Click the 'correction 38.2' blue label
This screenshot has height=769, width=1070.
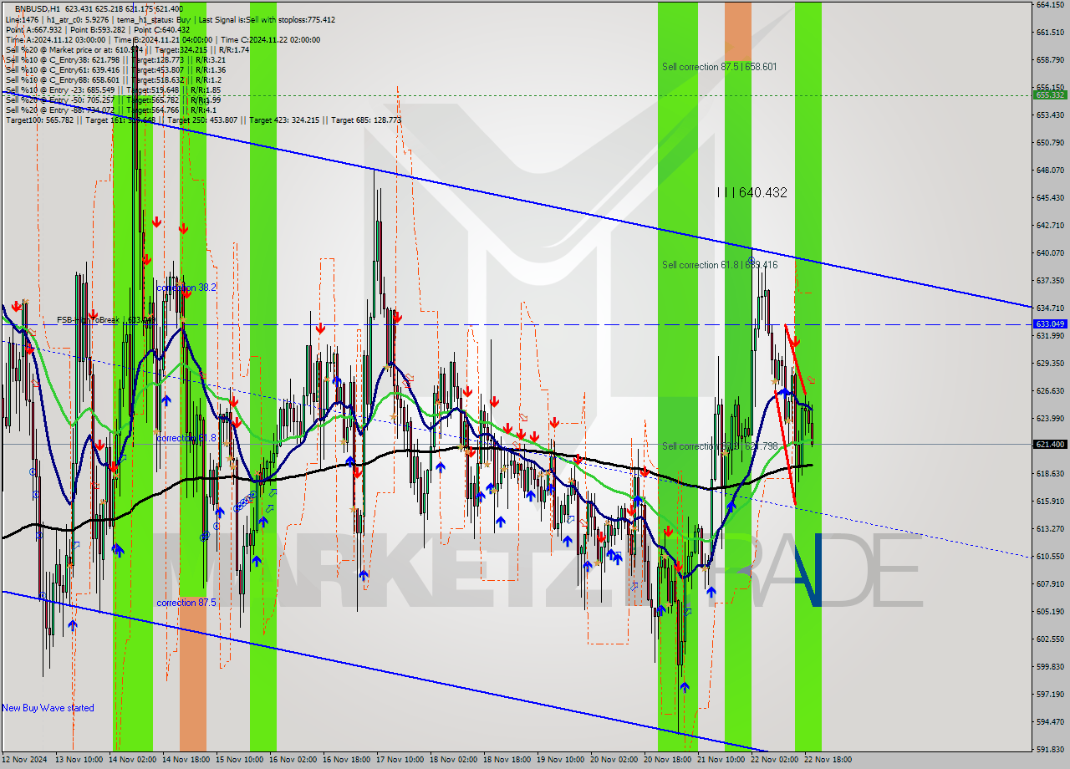(186, 288)
